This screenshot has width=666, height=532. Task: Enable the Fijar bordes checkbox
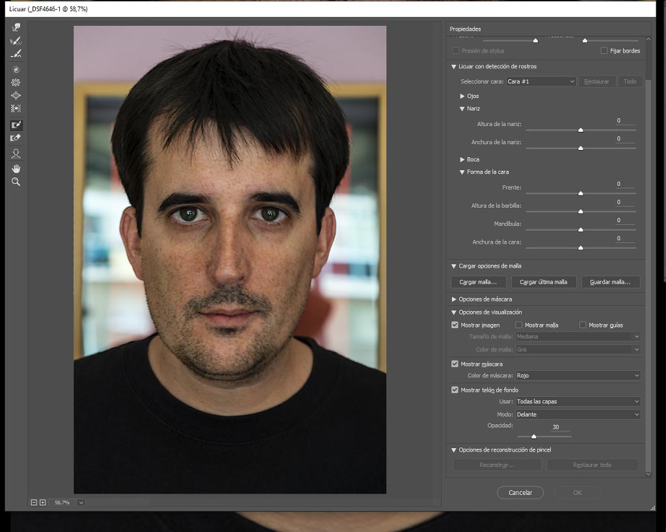pos(604,51)
